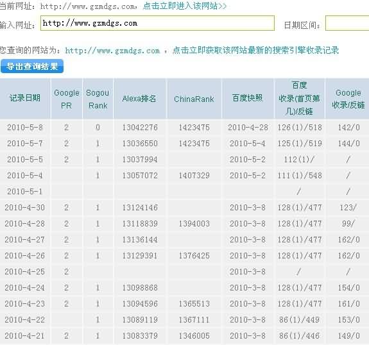Focus the 输入网址 URL input field
This screenshot has width=369, height=345.
[157, 23]
